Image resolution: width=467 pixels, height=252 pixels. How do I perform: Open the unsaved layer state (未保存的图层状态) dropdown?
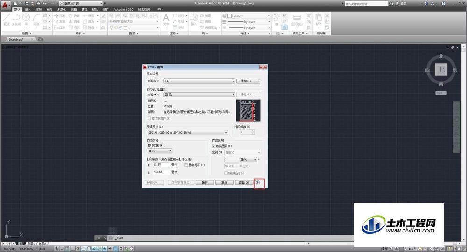(x=134, y=21)
